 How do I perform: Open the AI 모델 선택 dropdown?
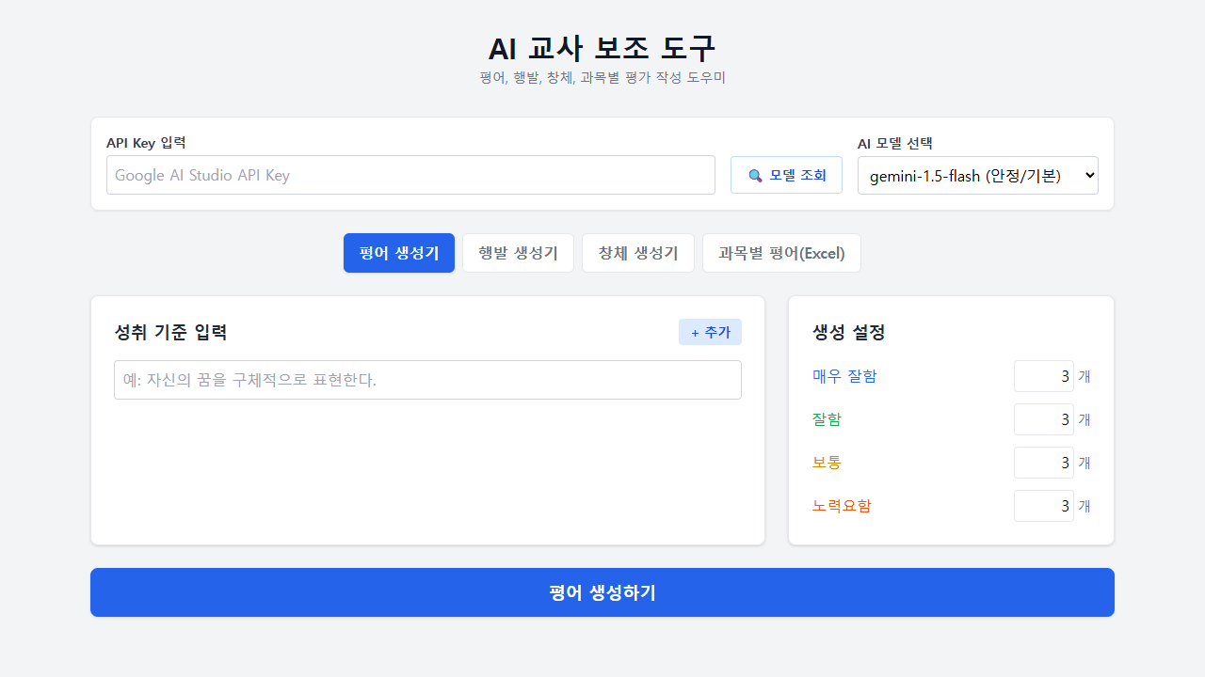click(977, 175)
